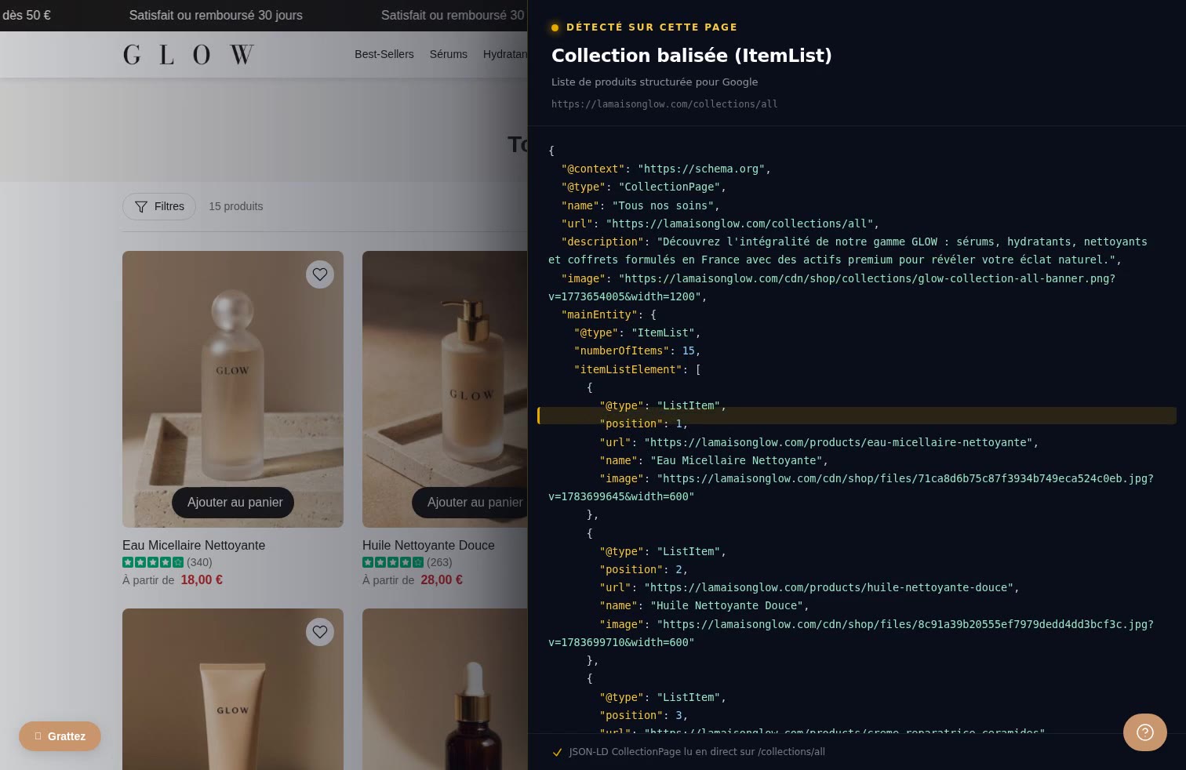Click the "15 produits" count text
1186x770 pixels.
[235, 206]
